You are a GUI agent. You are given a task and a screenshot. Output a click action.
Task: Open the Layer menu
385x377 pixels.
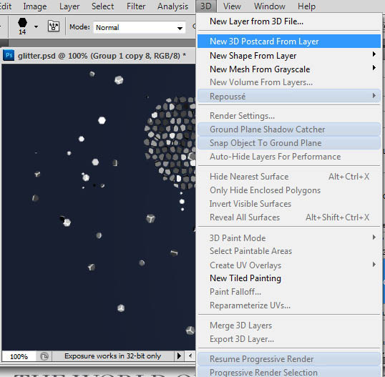tap(69, 6)
